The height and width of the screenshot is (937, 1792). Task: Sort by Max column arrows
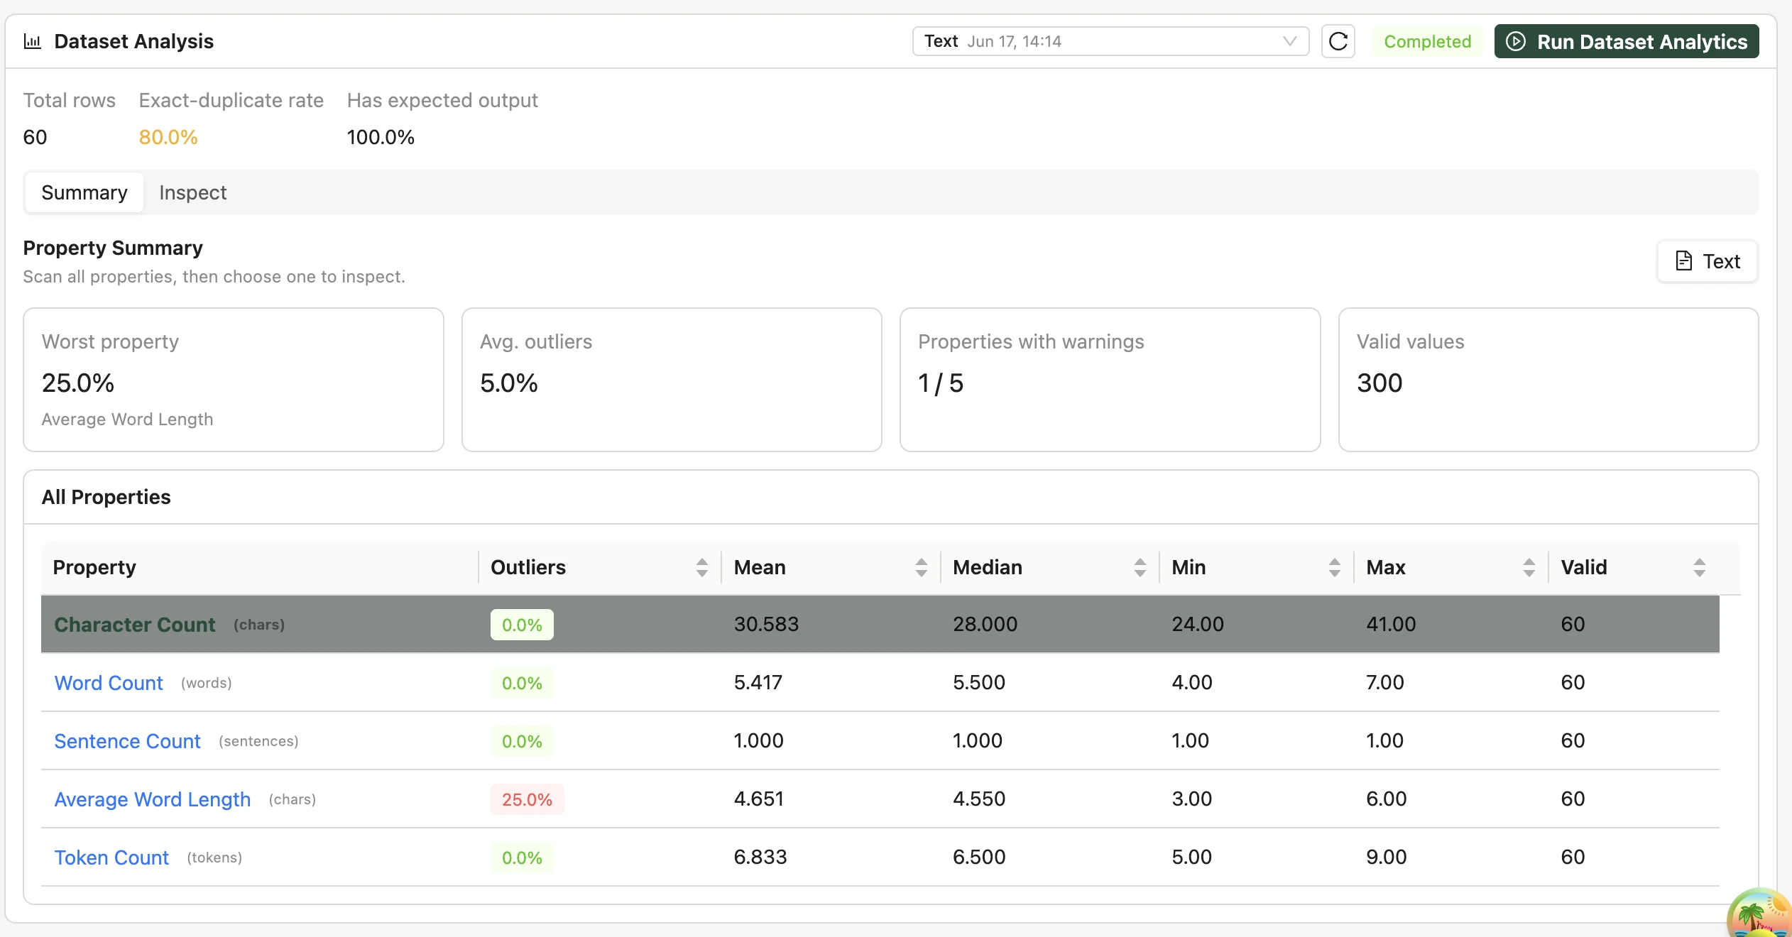1529,567
